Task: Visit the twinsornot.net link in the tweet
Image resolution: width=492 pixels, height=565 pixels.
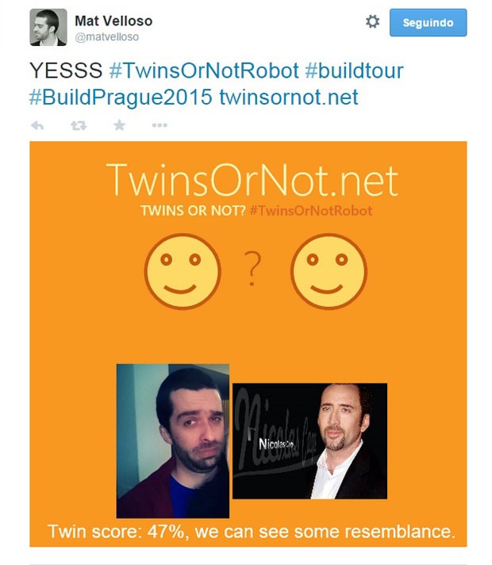Action: tap(289, 97)
